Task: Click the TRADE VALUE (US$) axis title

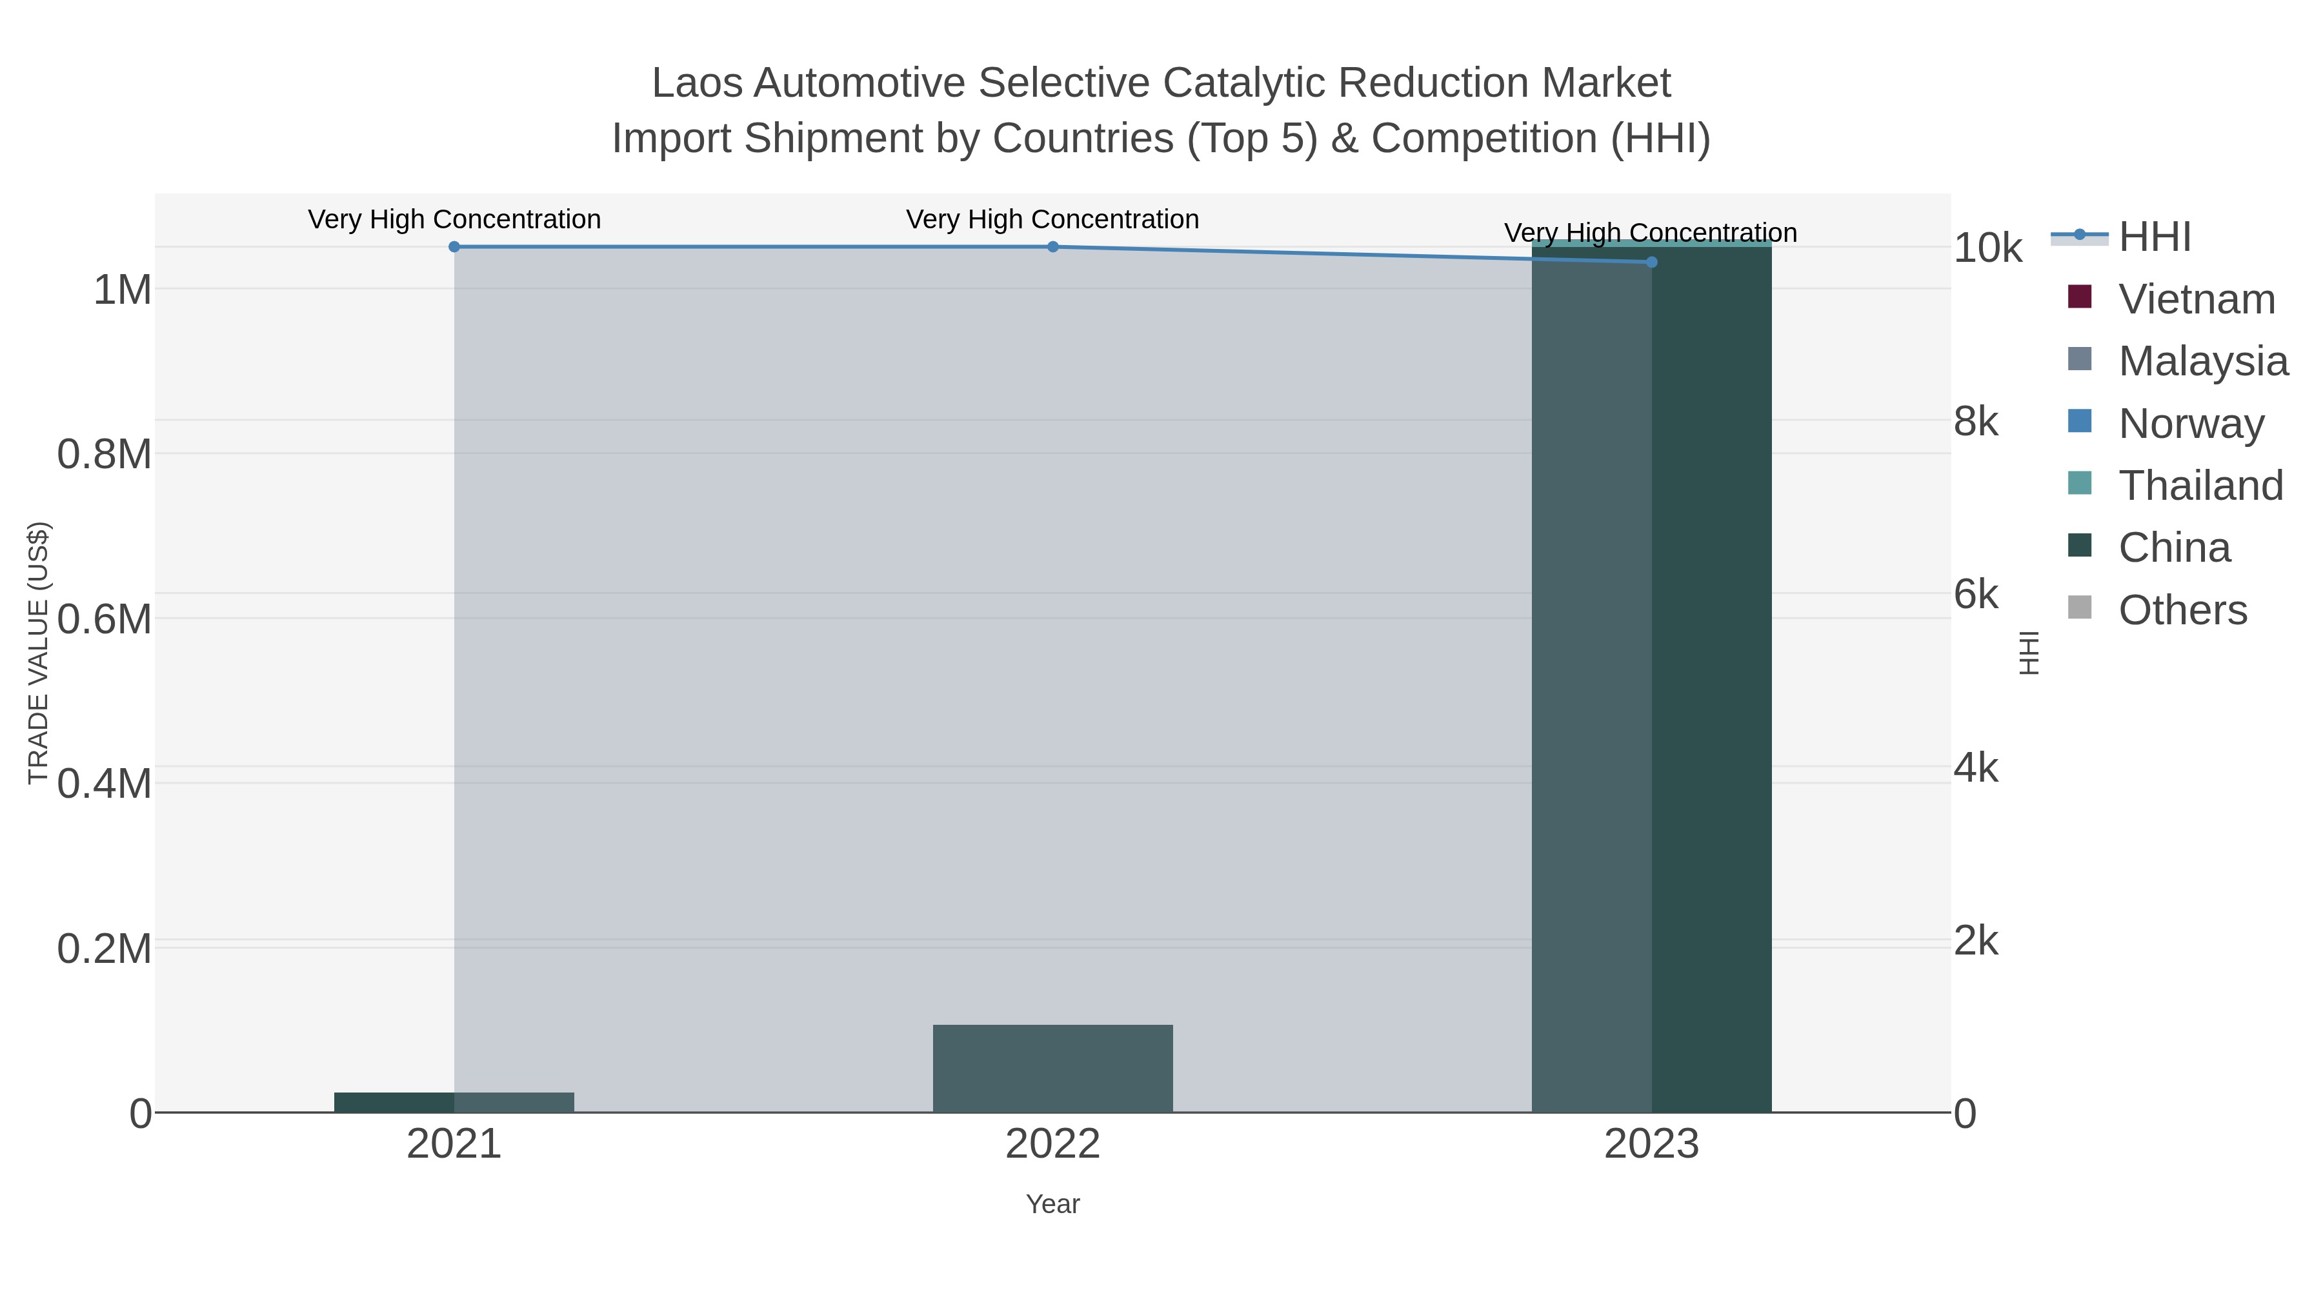Action: (38, 653)
